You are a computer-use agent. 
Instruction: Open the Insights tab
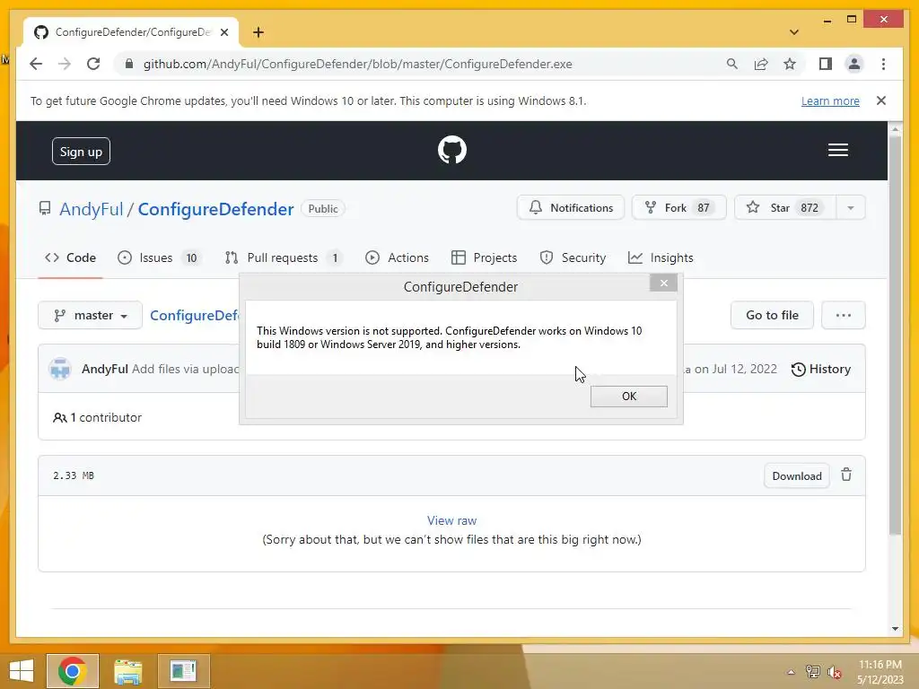tap(661, 257)
